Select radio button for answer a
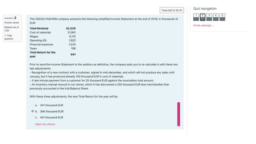 [x=33, y=105]
